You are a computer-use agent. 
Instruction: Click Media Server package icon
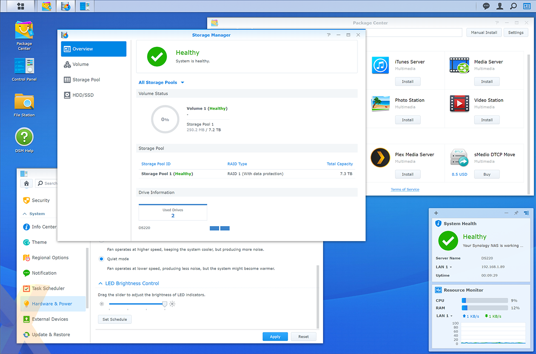click(x=459, y=65)
